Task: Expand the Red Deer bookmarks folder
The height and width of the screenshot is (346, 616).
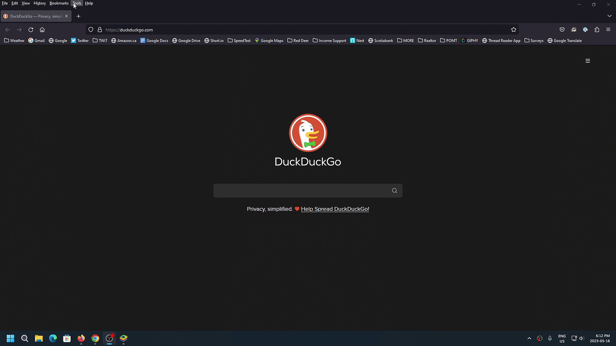Action: [298, 41]
